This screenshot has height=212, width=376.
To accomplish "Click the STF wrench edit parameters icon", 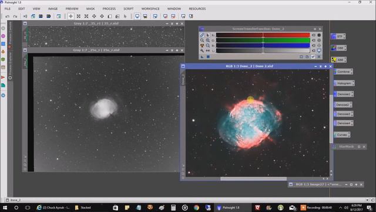I will coord(202,51).
